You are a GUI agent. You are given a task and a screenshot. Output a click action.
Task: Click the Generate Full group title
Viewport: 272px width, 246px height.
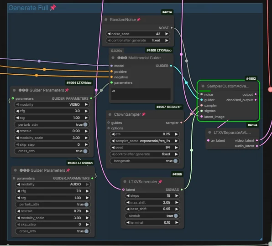coord(28,8)
